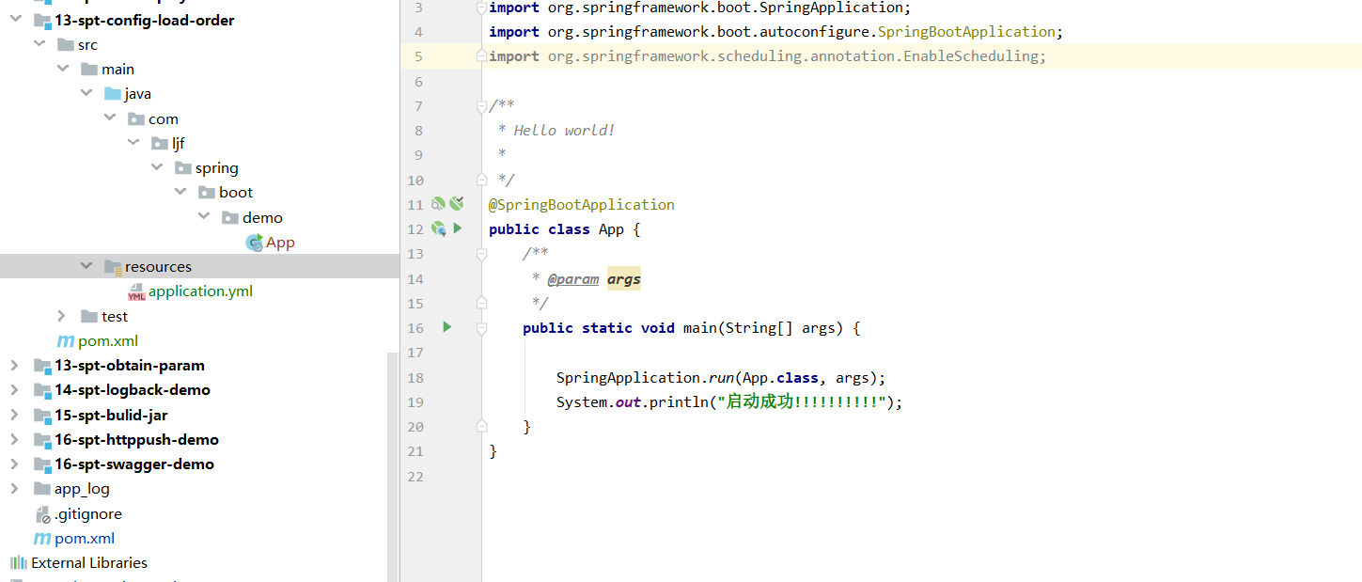Click line number 17 in the gutter
The width and height of the screenshot is (1362, 582).
coord(415,353)
